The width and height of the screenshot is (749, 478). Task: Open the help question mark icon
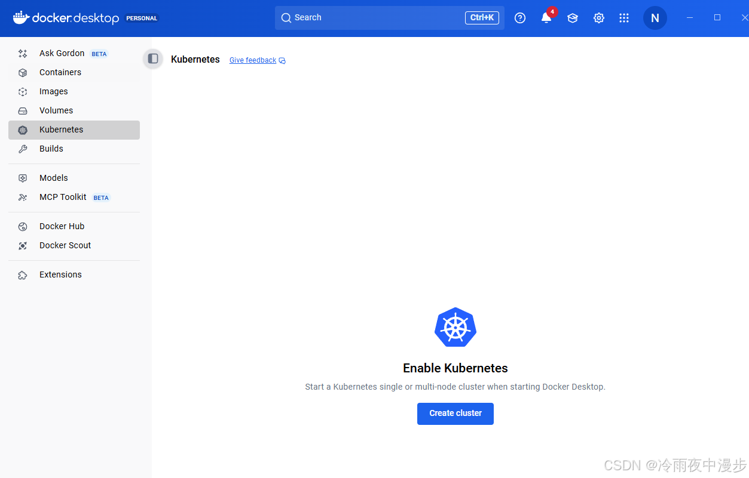point(520,18)
